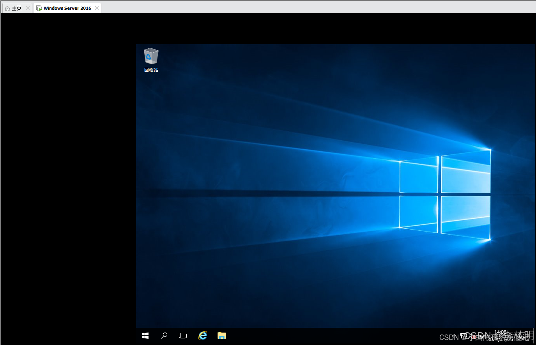Close the Windows Server 2016 tab
The height and width of the screenshot is (345, 536).
(x=97, y=8)
